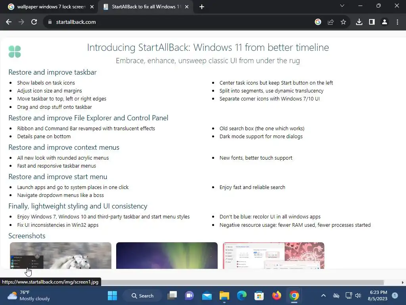The width and height of the screenshot is (406, 305).
Task: Click the OneDrive tray icon
Action: pos(336,295)
